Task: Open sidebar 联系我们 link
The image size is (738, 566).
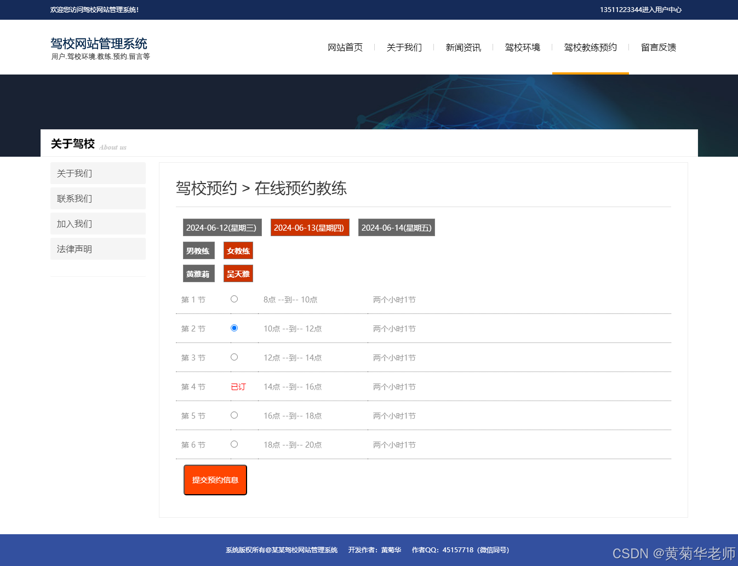Action: point(98,198)
